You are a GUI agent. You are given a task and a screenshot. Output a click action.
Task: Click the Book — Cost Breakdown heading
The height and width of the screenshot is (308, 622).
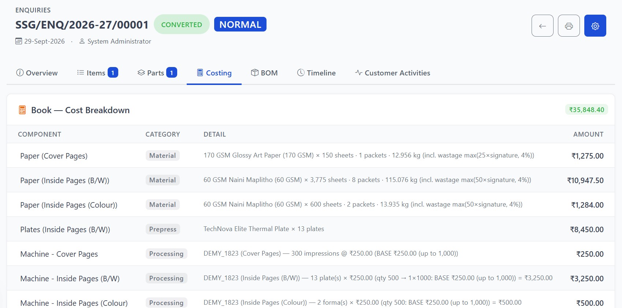pyautogui.click(x=80, y=110)
